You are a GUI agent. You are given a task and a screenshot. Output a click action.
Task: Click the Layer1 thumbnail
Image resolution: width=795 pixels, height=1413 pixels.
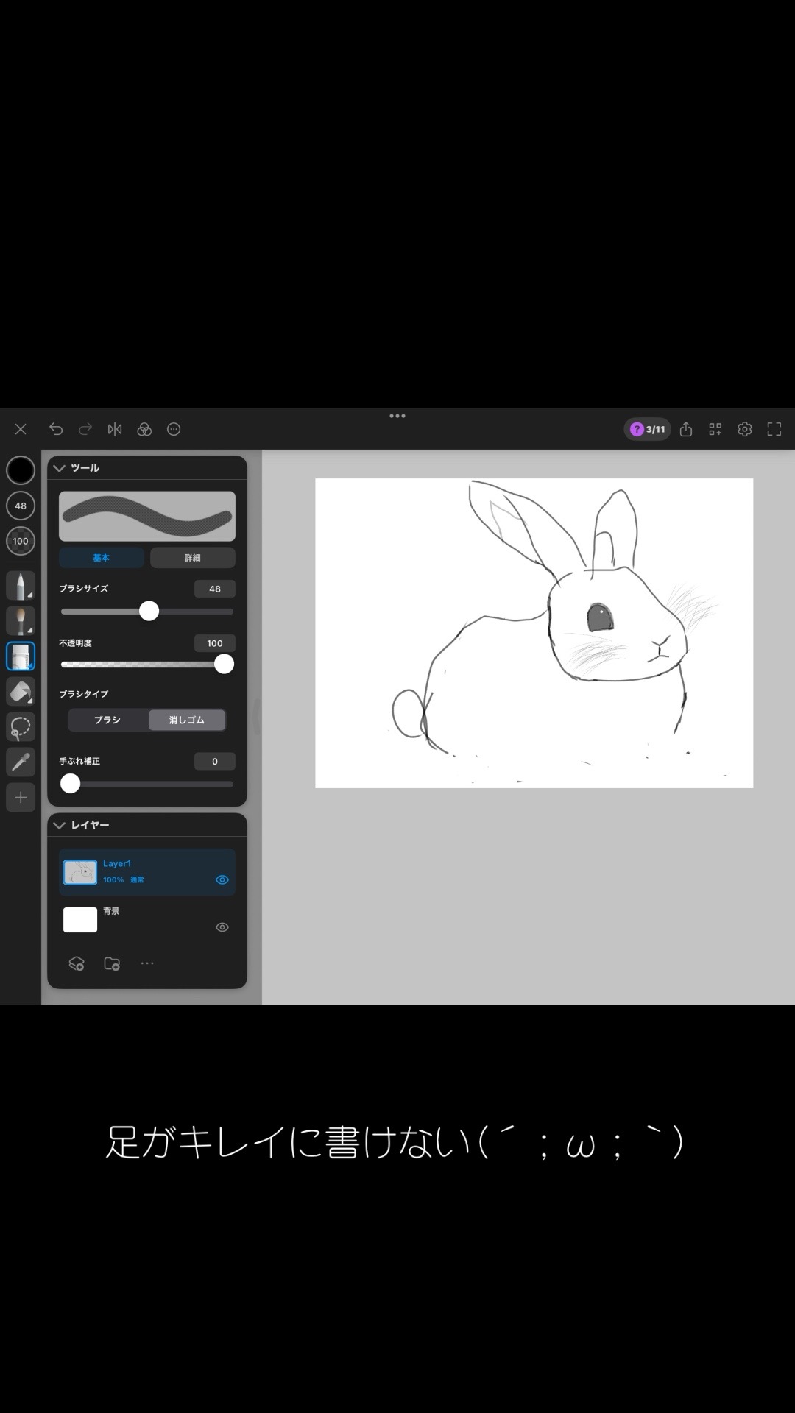80,872
